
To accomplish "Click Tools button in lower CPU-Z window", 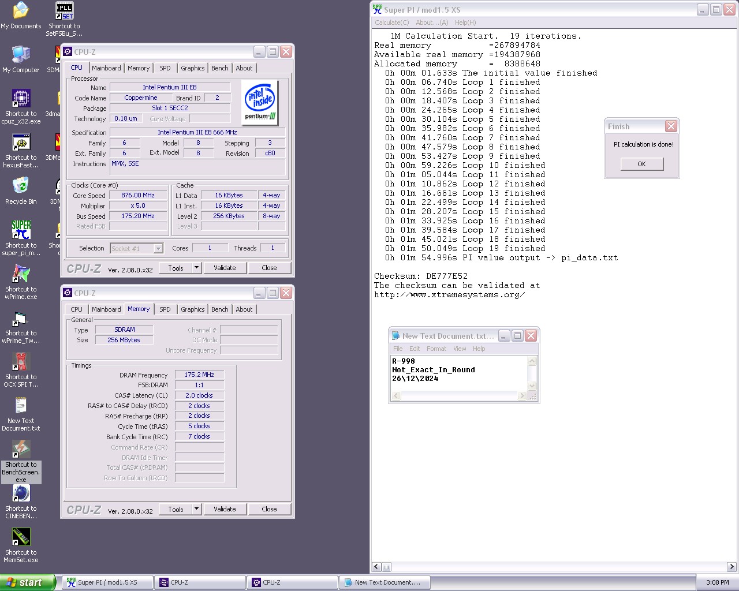I will [x=176, y=509].
